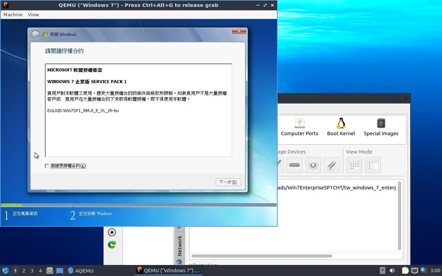The width and height of the screenshot is (442, 276).
Task: Open the Machine menu in QEMU
Action: (13, 14)
